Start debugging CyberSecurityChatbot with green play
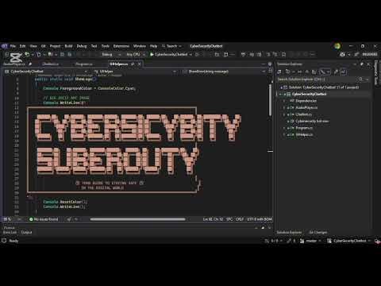This screenshot has height=286, width=381. coord(168,54)
